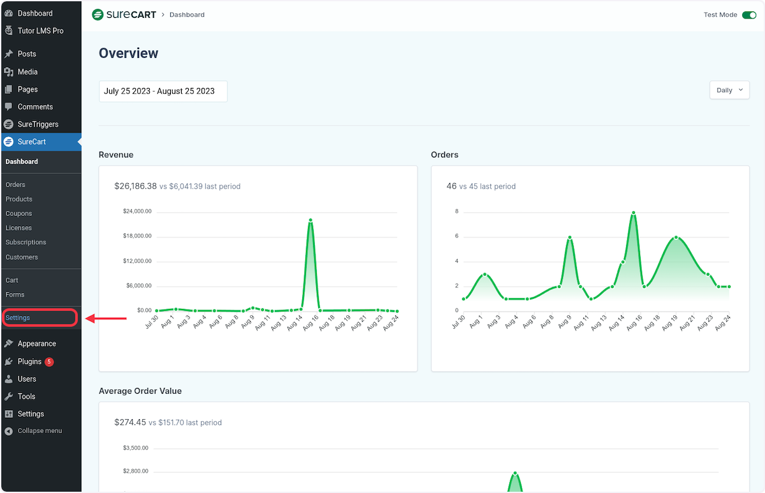Click the Users icon in sidebar
This screenshot has width=765, height=493.
(x=8, y=379)
